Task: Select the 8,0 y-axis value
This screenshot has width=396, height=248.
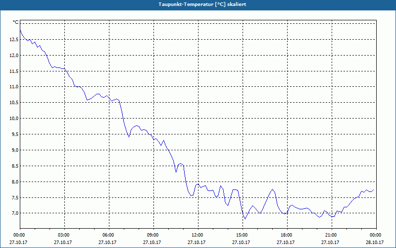Action: tap(15, 182)
